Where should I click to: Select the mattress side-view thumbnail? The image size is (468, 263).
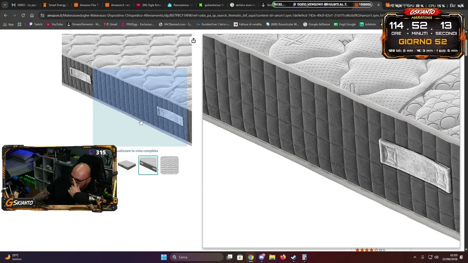point(148,165)
